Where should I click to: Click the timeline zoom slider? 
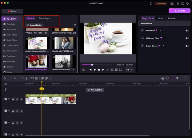point(177,78)
